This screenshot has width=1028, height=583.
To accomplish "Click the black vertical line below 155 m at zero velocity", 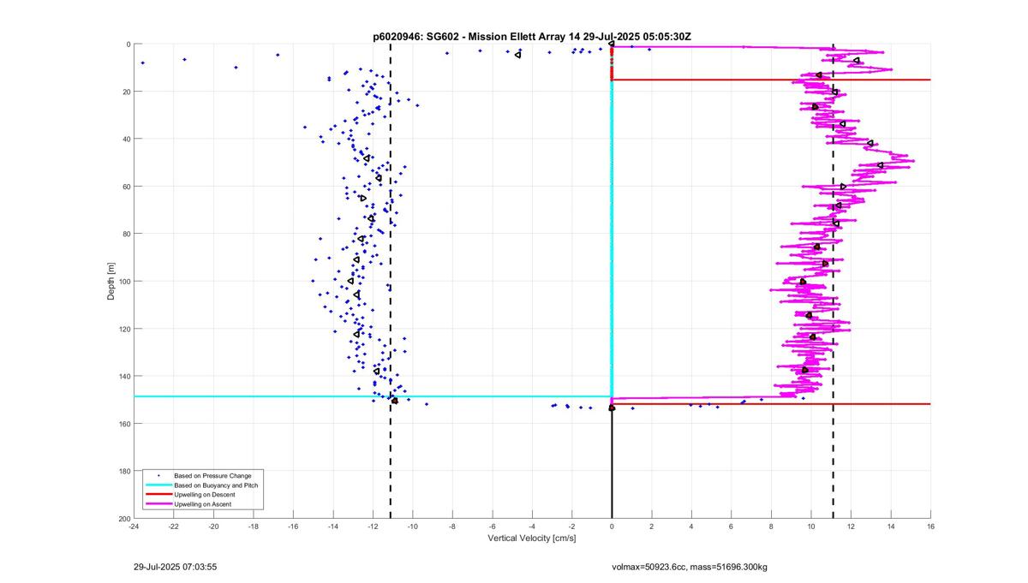I will coord(612,464).
